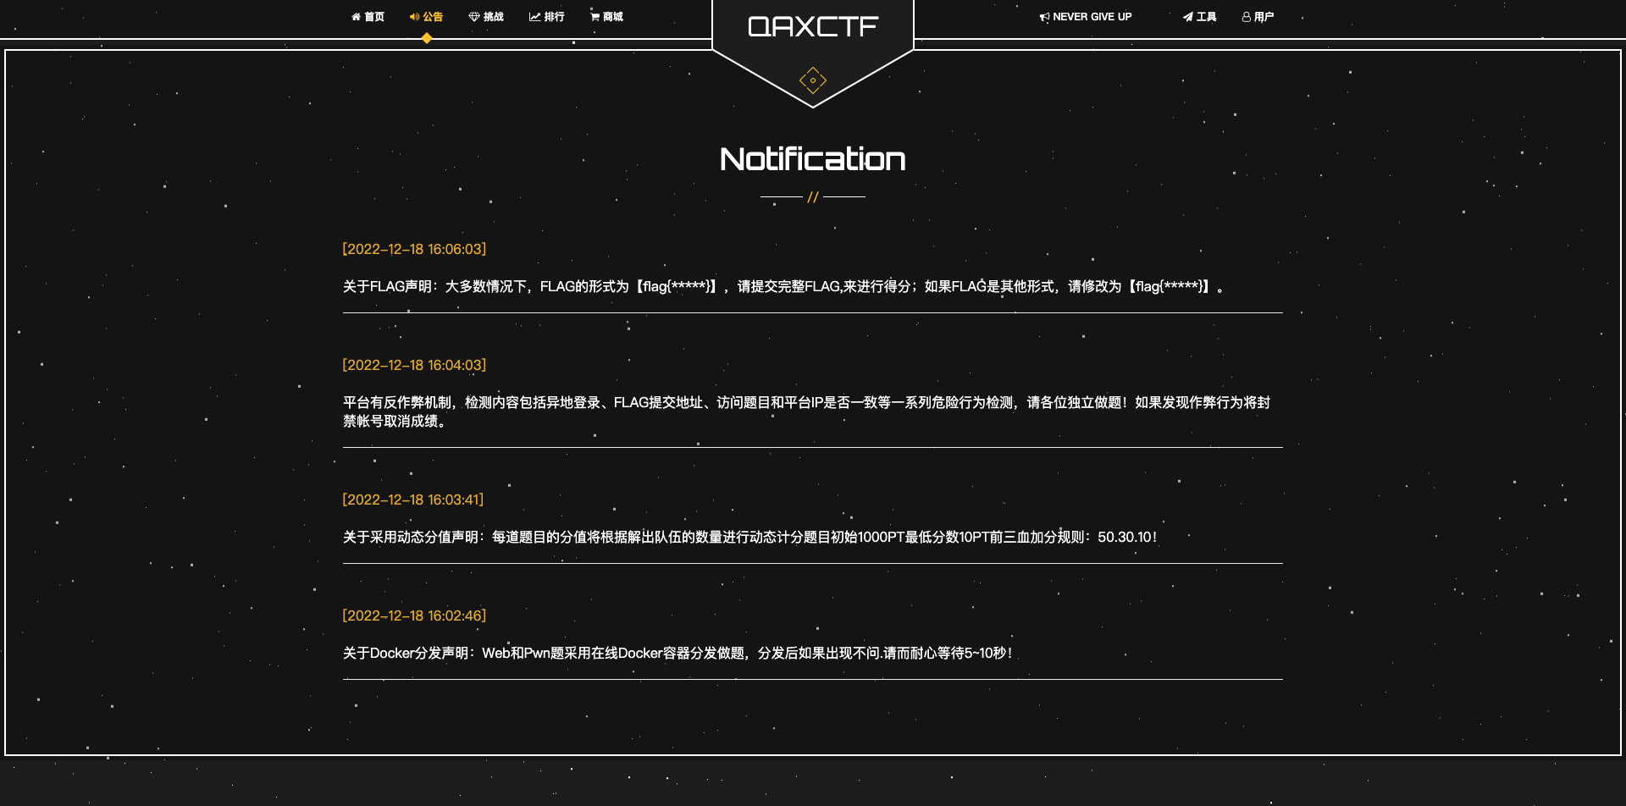Select the currently active 公告 menu item
Viewport: 1626px width, 806px height.
pyautogui.click(x=432, y=16)
